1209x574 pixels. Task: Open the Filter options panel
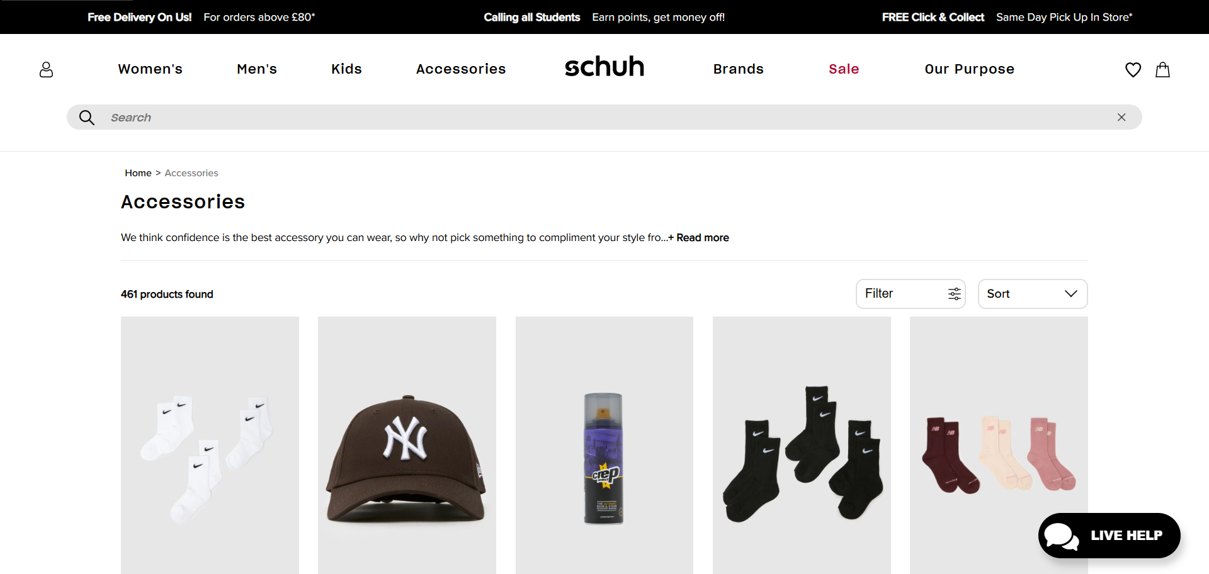point(911,294)
